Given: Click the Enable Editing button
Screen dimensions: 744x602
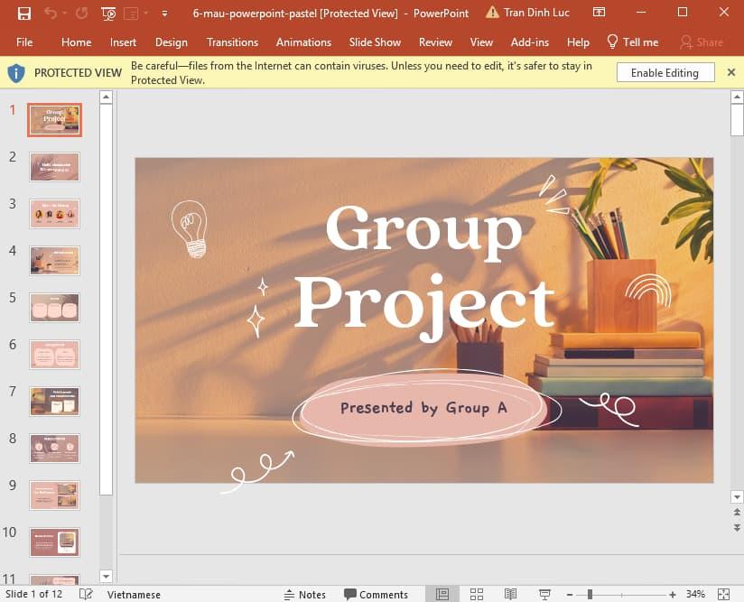Looking at the screenshot, I should (665, 72).
